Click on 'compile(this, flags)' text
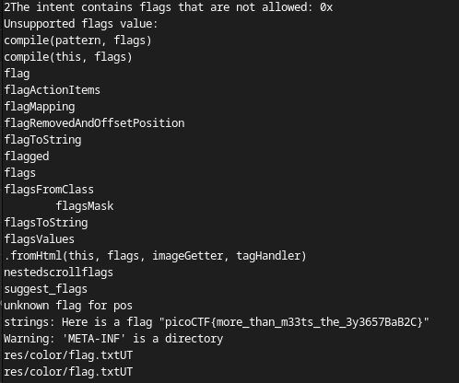 click(x=68, y=57)
